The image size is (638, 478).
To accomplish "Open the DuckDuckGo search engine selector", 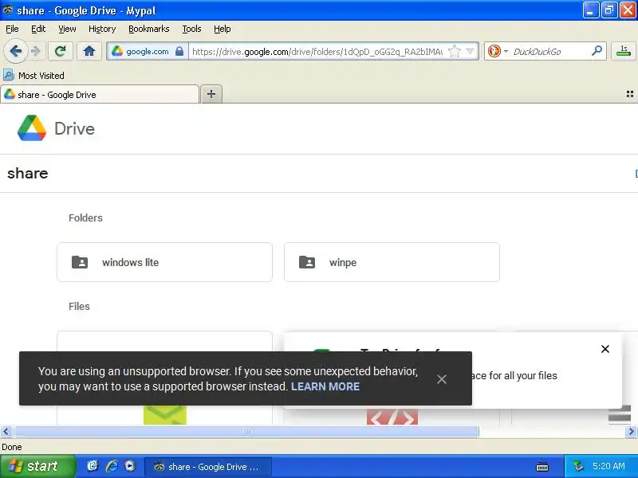I will click(498, 51).
